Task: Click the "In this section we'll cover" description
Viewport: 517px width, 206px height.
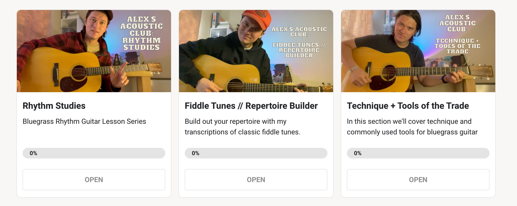Action: pyautogui.click(x=412, y=127)
